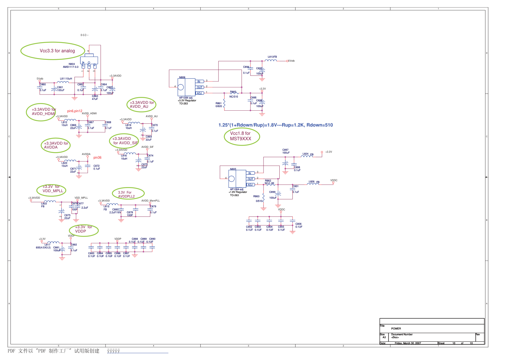Click the L812 10uH inductor label

pyautogui.click(x=64, y=124)
